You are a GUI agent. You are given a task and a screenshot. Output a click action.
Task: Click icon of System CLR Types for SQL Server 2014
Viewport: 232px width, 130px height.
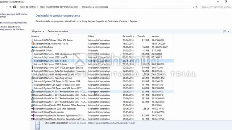tap(32, 81)
